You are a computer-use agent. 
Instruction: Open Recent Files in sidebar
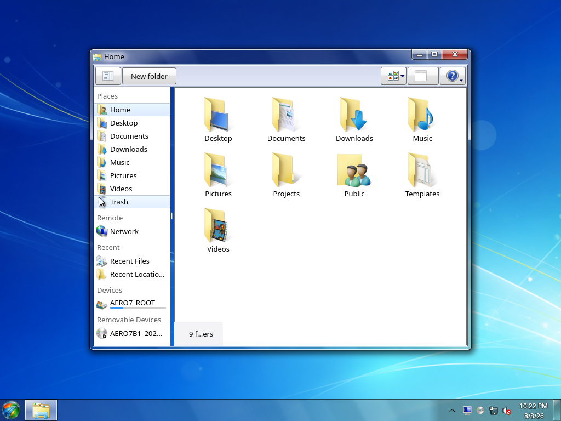(x=132, y=261)
